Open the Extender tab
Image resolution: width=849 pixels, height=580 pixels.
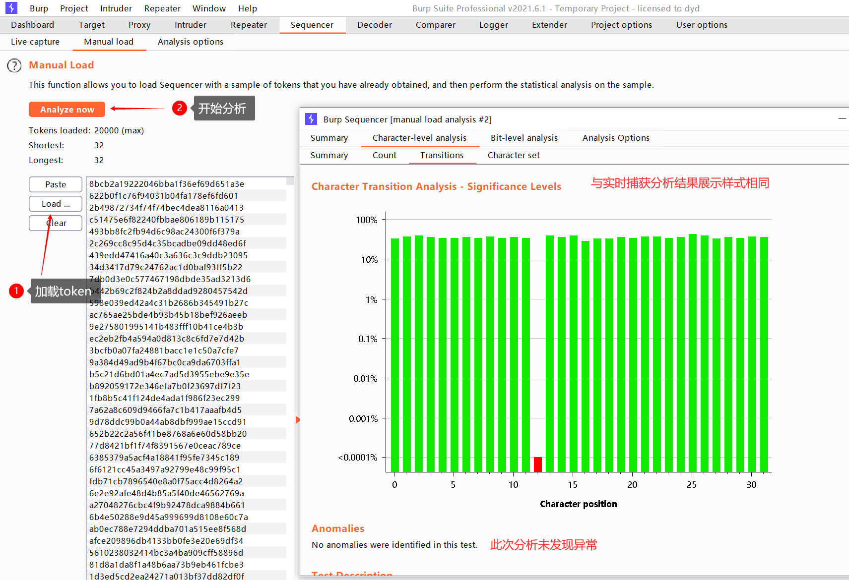coord(549,25)
